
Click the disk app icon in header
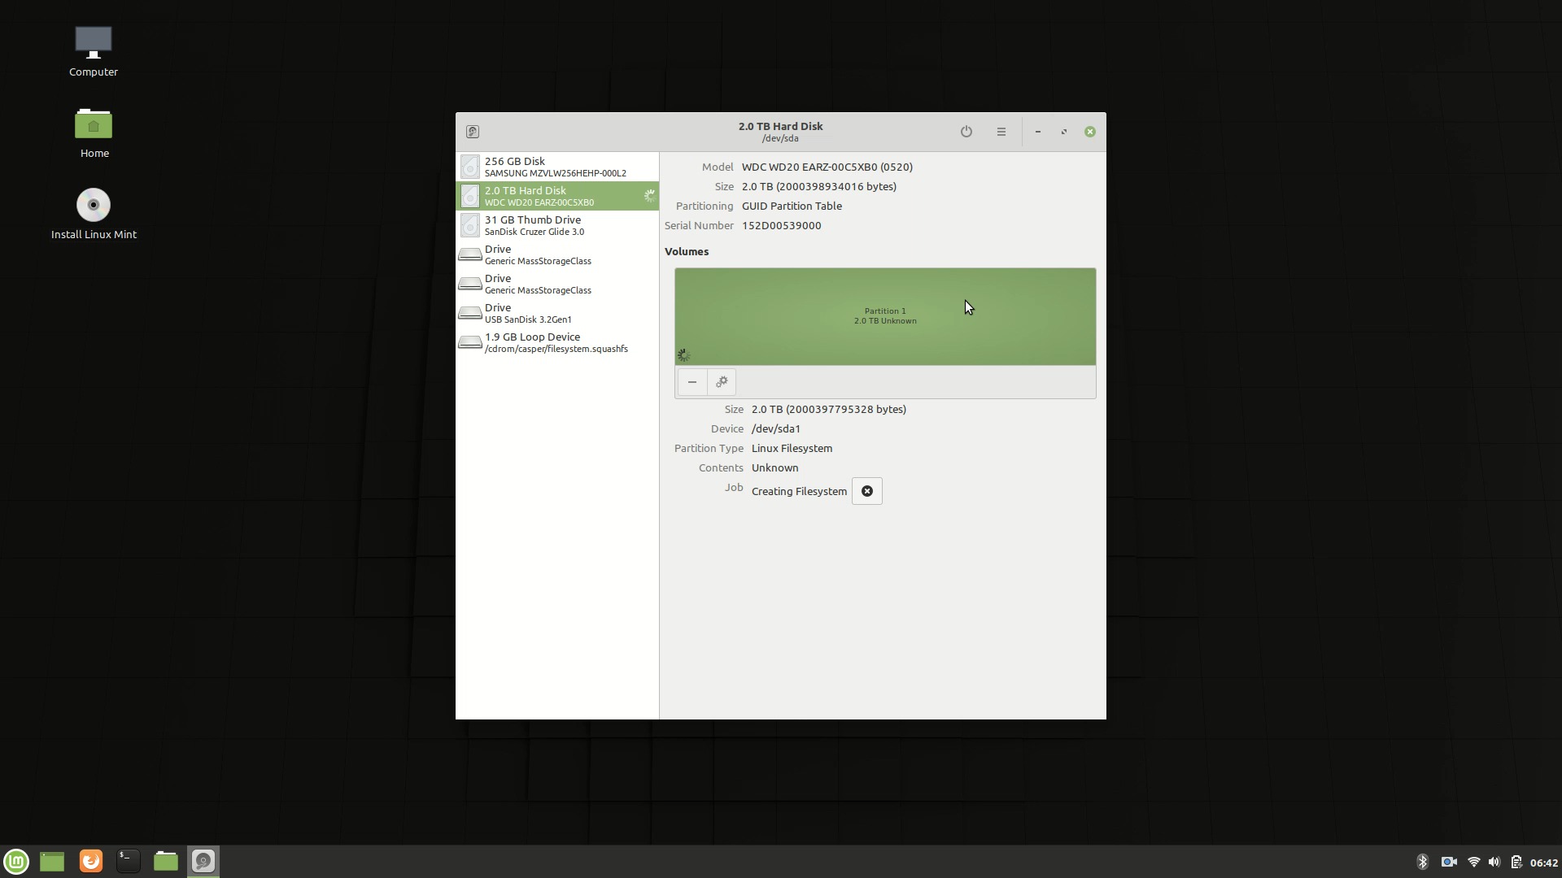pos(472,132)
